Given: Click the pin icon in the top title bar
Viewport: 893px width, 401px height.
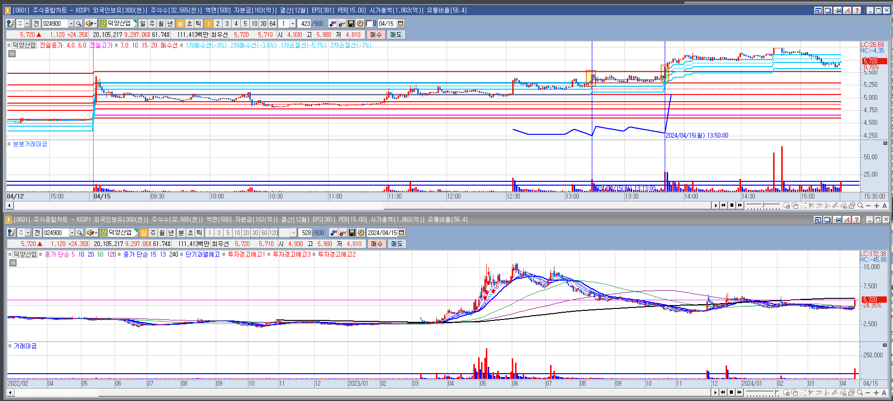Looking at the screenshot, I should coord(838,10).
